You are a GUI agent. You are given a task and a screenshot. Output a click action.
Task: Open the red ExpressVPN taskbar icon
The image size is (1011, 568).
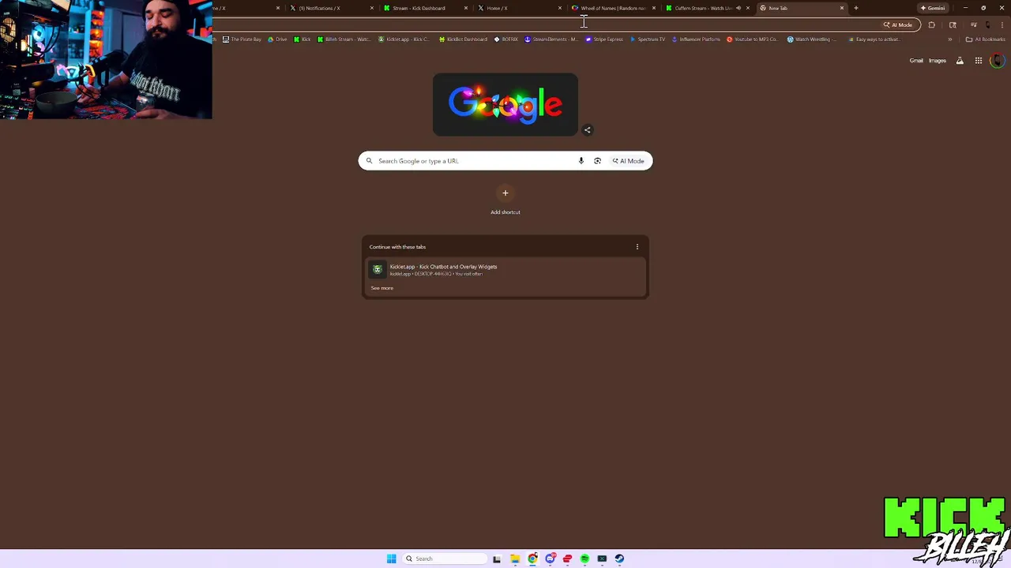[x=567, y=559]
